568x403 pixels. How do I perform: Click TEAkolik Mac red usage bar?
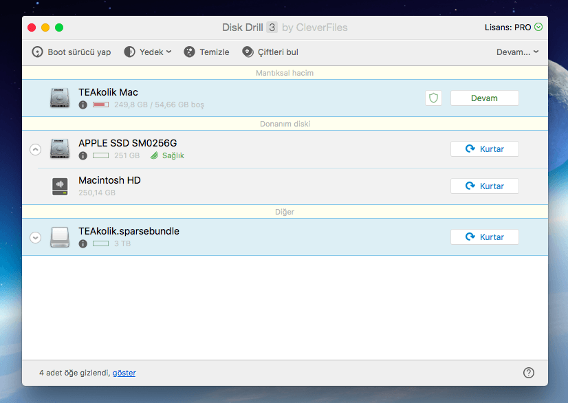(100, 105)
